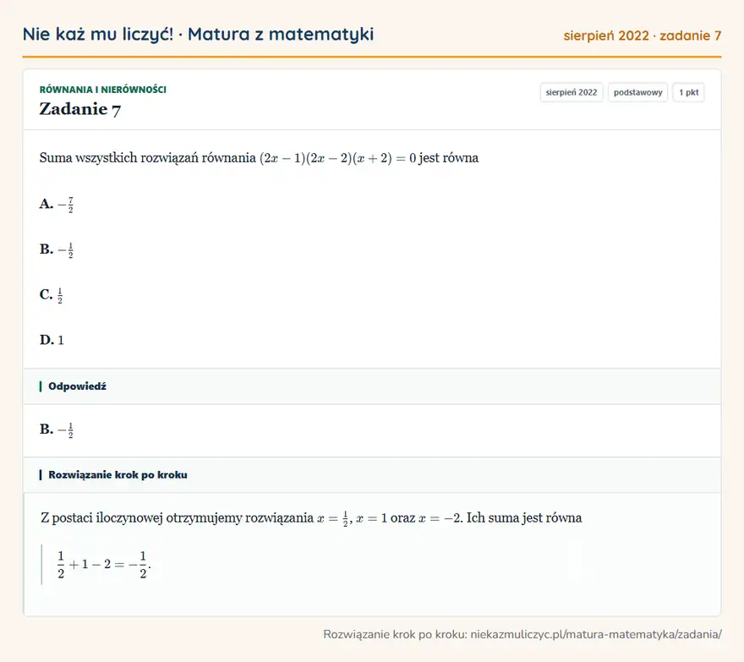Select answer option B in the options list
Image resolution: width=744 pixels, height=662 pixels.
click(57, 249)
